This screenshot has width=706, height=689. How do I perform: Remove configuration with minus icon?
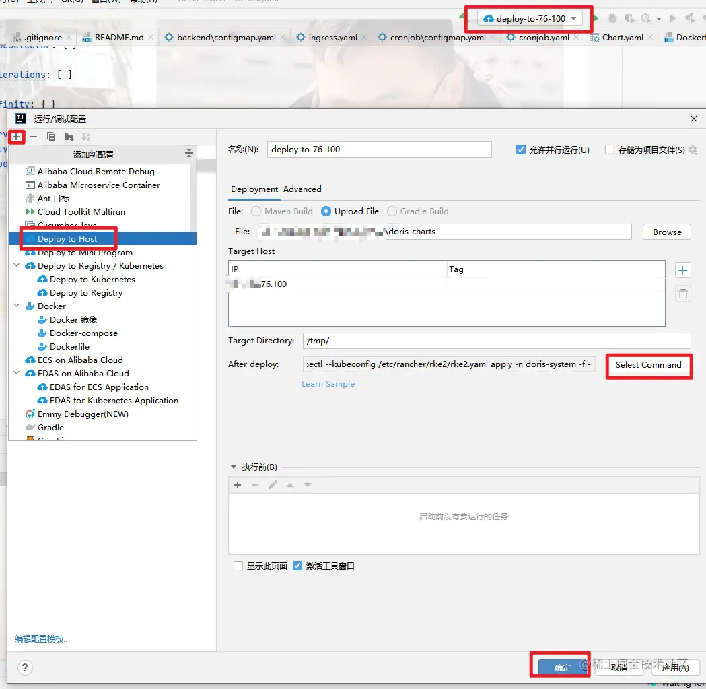[34, 137]
